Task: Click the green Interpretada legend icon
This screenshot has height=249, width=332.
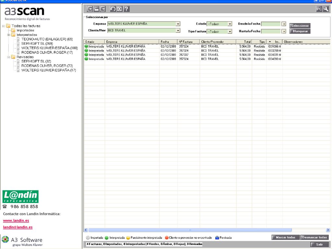Action: pos(107,238)
